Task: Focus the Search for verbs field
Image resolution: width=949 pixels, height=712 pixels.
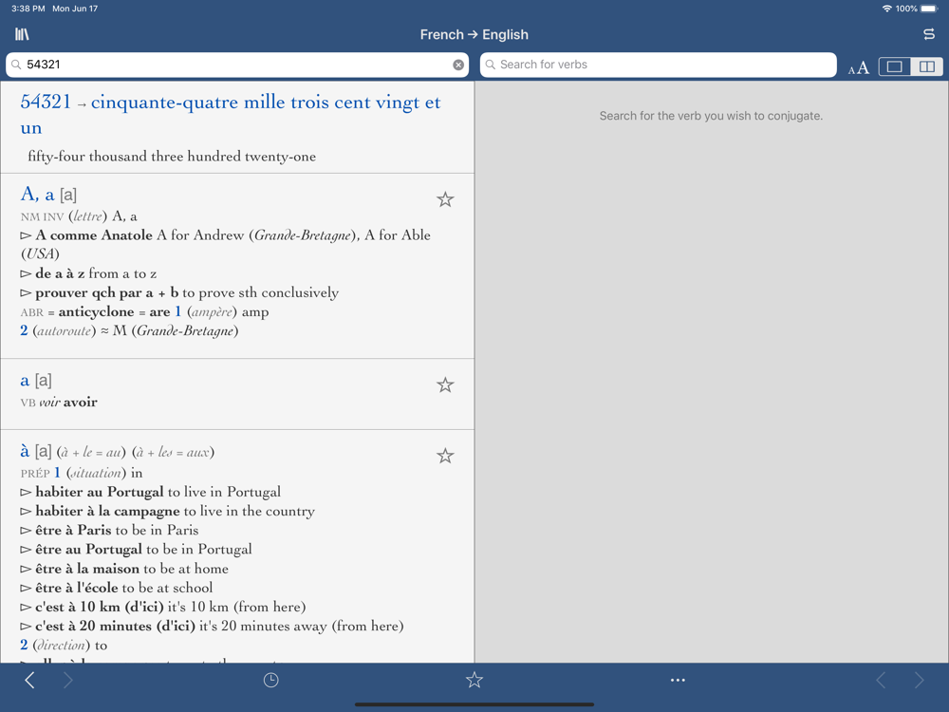Action: click(658, 65)
